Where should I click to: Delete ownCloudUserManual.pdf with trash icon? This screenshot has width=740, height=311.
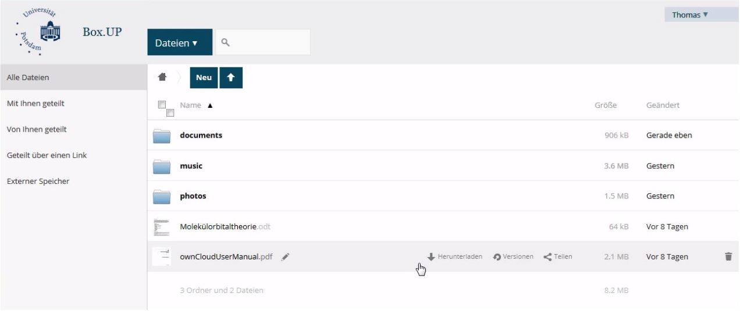pyautogui.click(x=728, y=256)
